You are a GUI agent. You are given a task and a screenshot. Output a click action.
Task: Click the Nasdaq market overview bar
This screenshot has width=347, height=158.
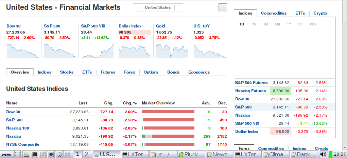coord(168,136)
